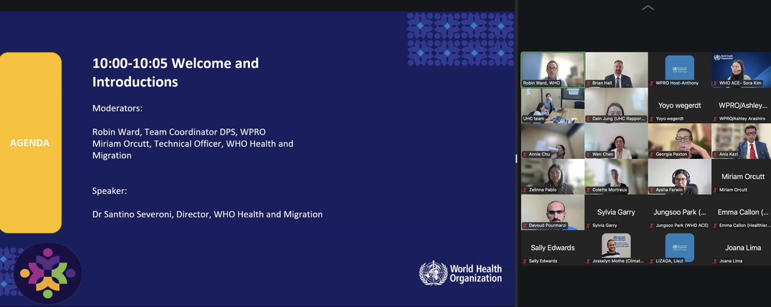The image size is (771, 307).
Task: Click muted mic icon beside small Joana Lima label
Action: [x=715, y=261]
